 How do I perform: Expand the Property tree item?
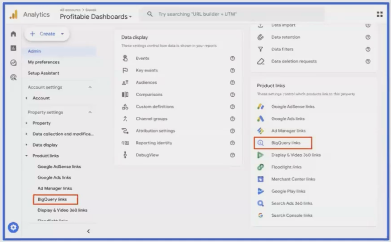coord(27,123)
